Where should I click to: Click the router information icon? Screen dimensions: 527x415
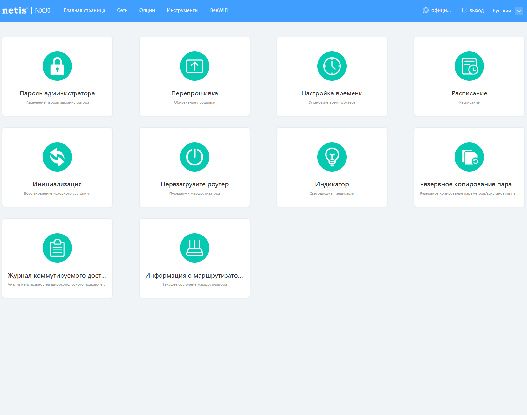[195, 248]
